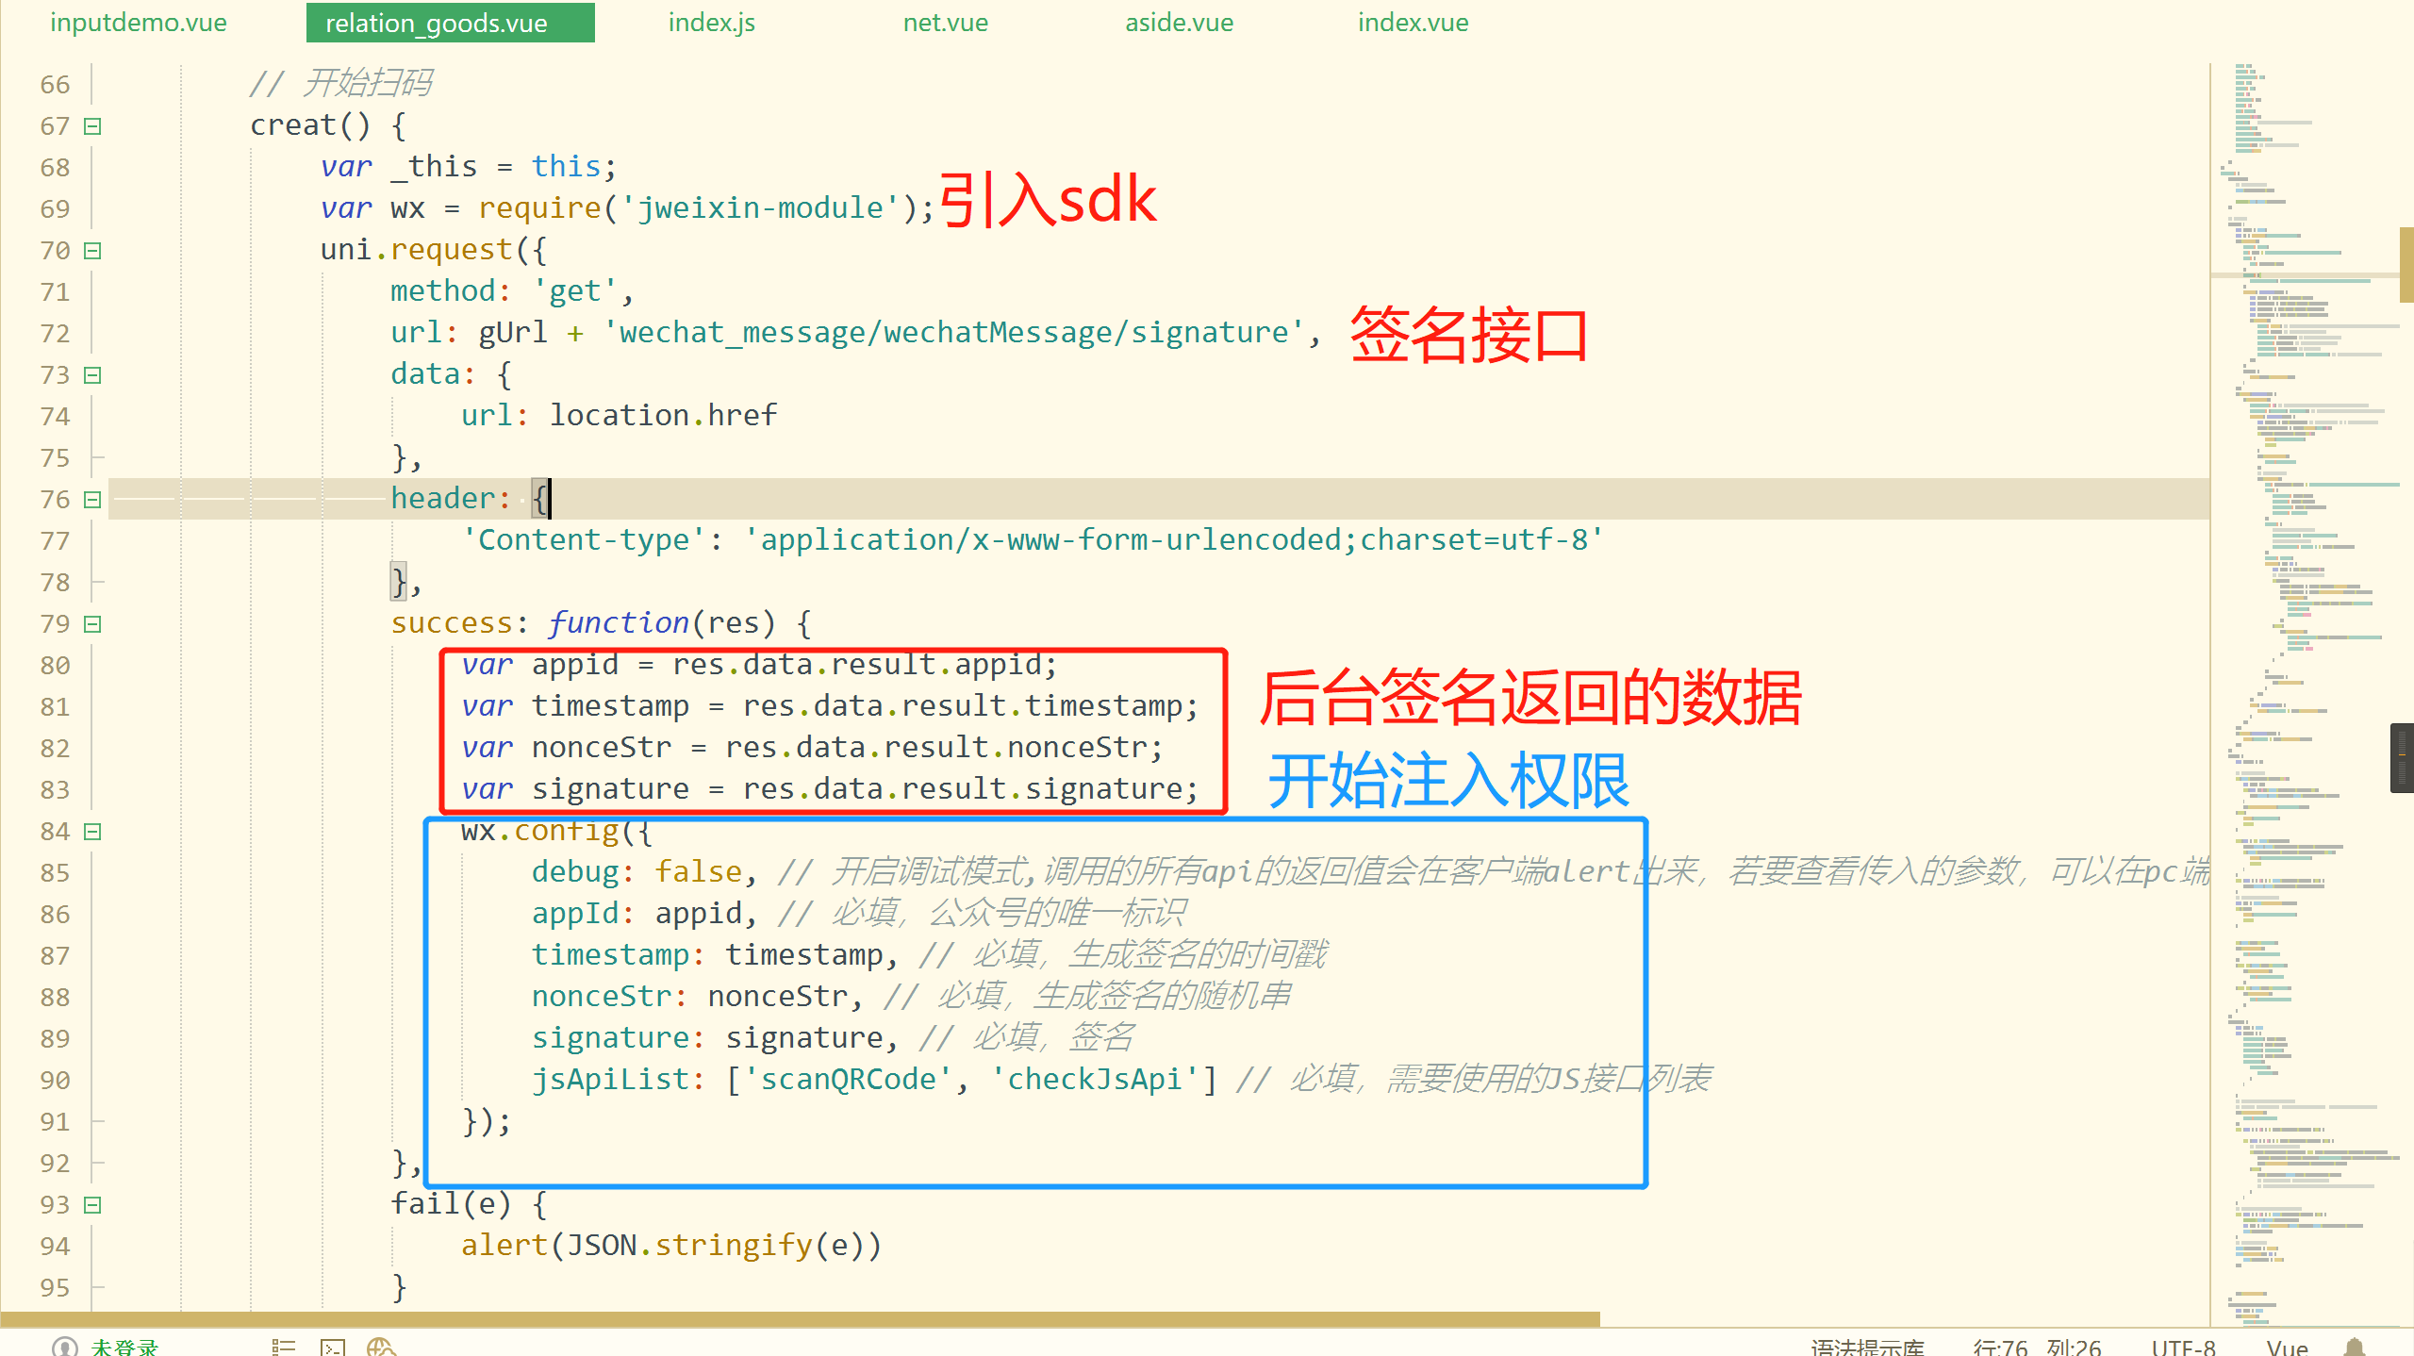This screenshot has width=2414, height=1356.
Task: Collapse the success function at line 79
Action: click(x=92, y=624)
